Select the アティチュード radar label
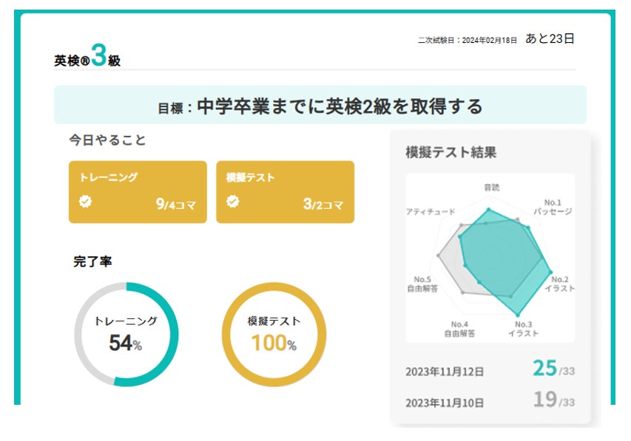 point(431,212)
